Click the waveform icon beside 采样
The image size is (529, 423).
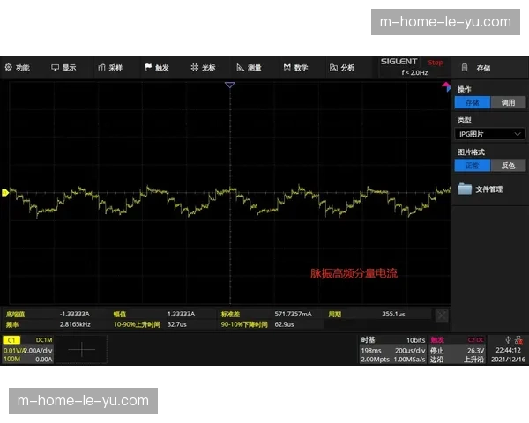(x=101, y=68)
